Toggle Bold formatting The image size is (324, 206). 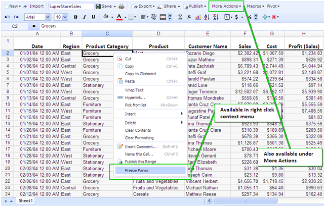pyautogui.click(x=75, y=17)
